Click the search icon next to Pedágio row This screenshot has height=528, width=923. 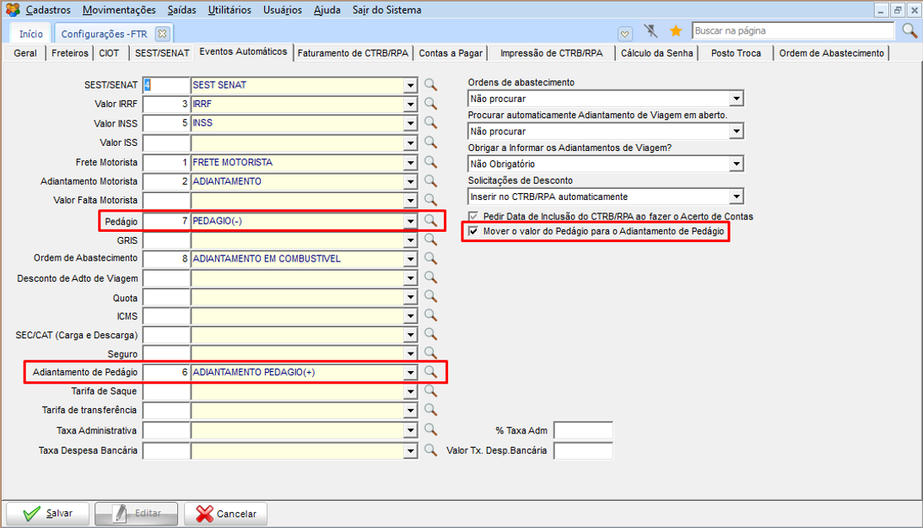tap(430, 220)
